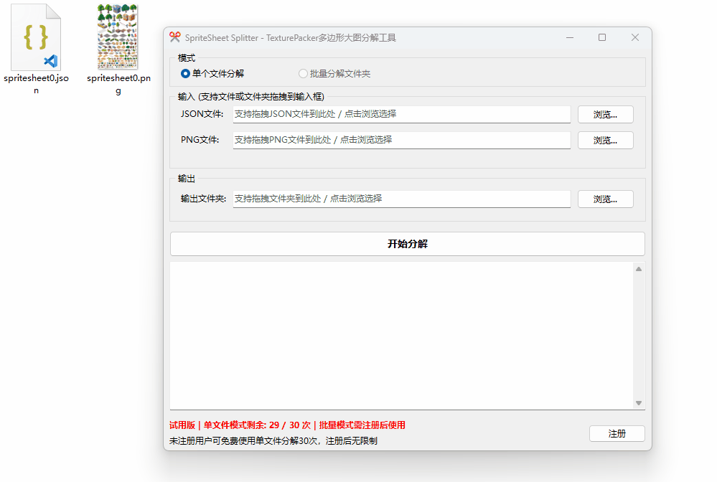Minimize the SpriteSheet Splitter window
Viewport: 717px width, 482px height.
569,37
